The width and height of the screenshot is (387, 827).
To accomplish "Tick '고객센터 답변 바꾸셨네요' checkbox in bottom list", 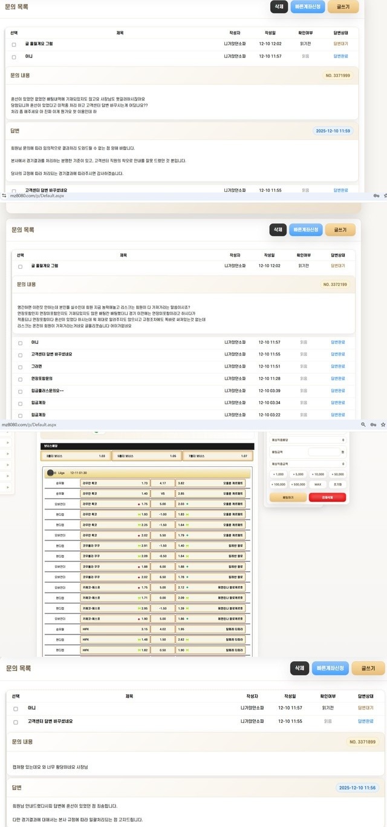I will pyautogui.click(x=16, y=722).
